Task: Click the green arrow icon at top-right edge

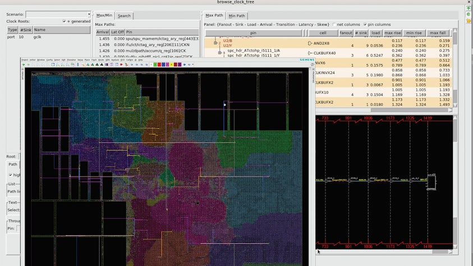Action: pos(469,8)
